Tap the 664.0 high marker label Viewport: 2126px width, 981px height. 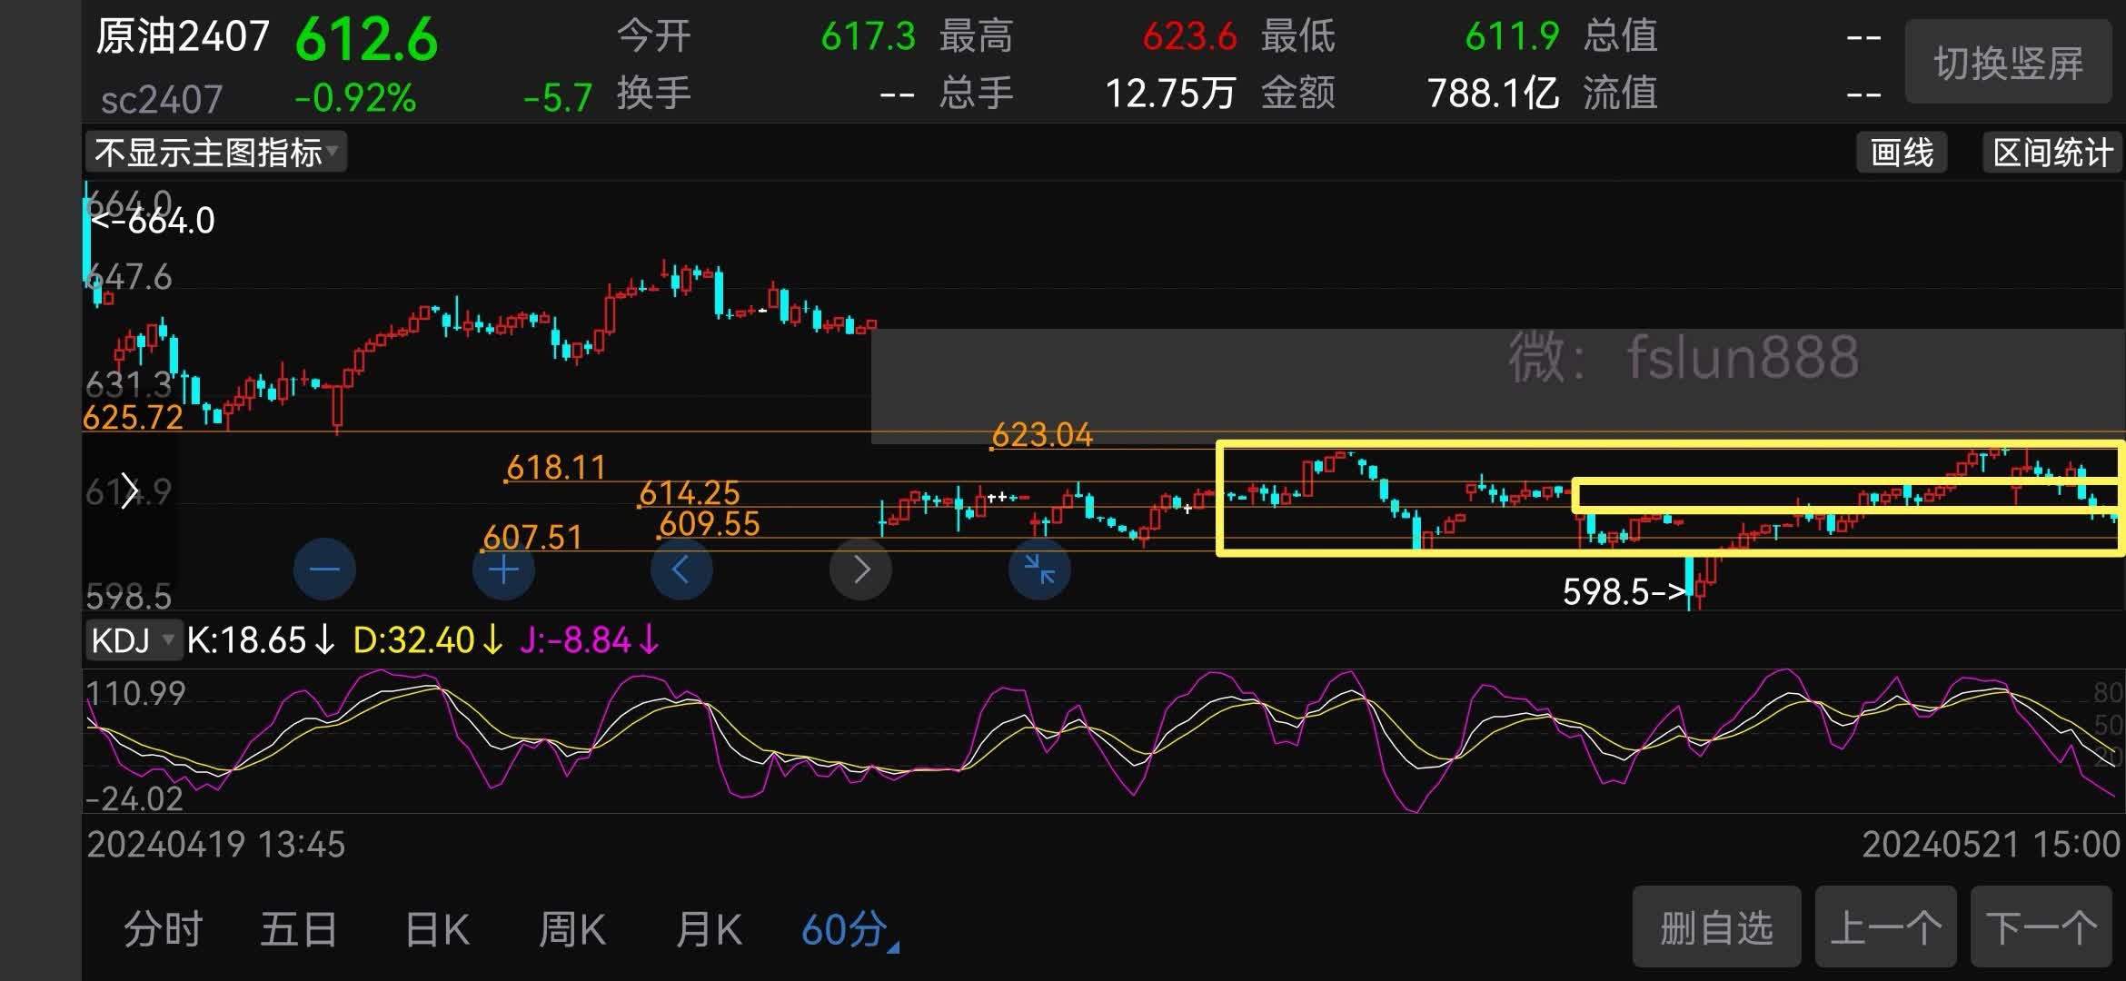tap(154, 221)
